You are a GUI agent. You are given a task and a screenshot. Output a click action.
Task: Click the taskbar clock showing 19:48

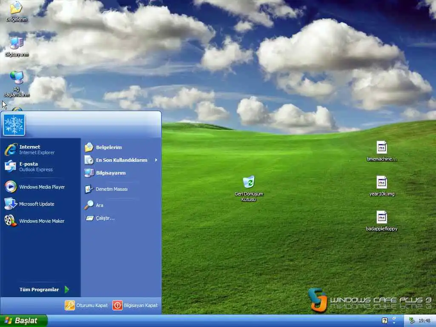(x=425, y=321)
